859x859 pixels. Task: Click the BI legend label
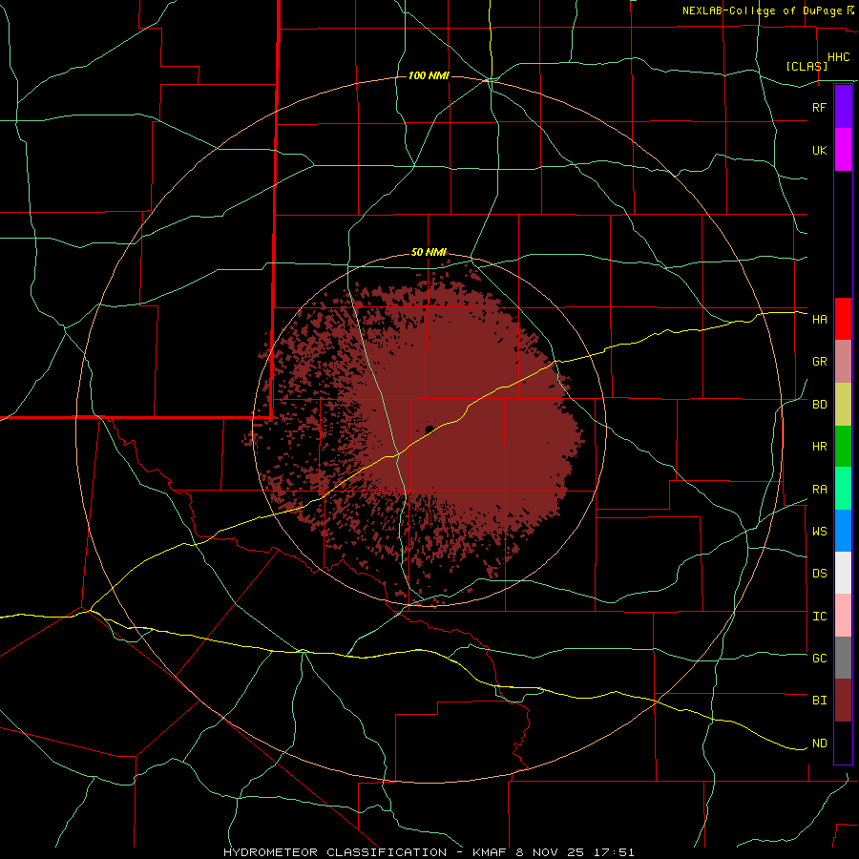[819, 701]
